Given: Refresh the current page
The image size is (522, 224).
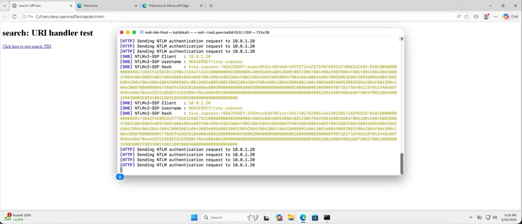Looking at the screenshot, I should (x=14, y=16).
